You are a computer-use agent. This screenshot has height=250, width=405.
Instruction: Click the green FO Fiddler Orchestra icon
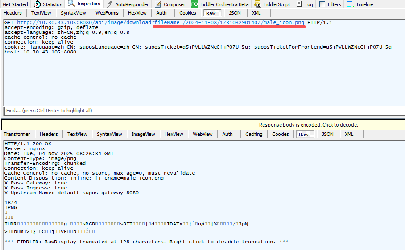[194, 4]
